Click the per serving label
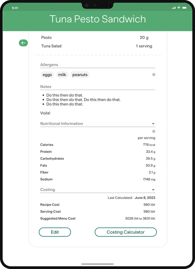This screenshot has height=269, width=195. 146,138
